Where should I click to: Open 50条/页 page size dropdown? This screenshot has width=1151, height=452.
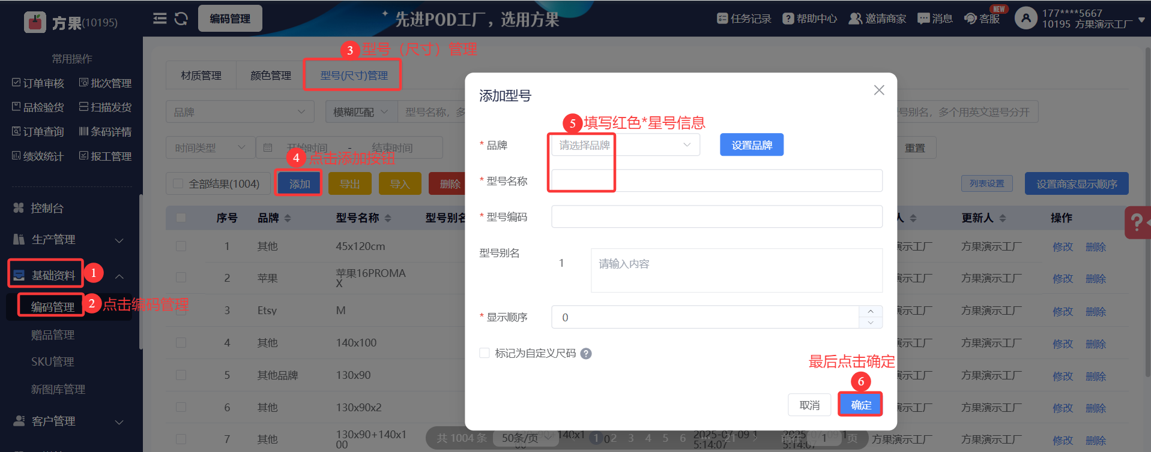526,438
